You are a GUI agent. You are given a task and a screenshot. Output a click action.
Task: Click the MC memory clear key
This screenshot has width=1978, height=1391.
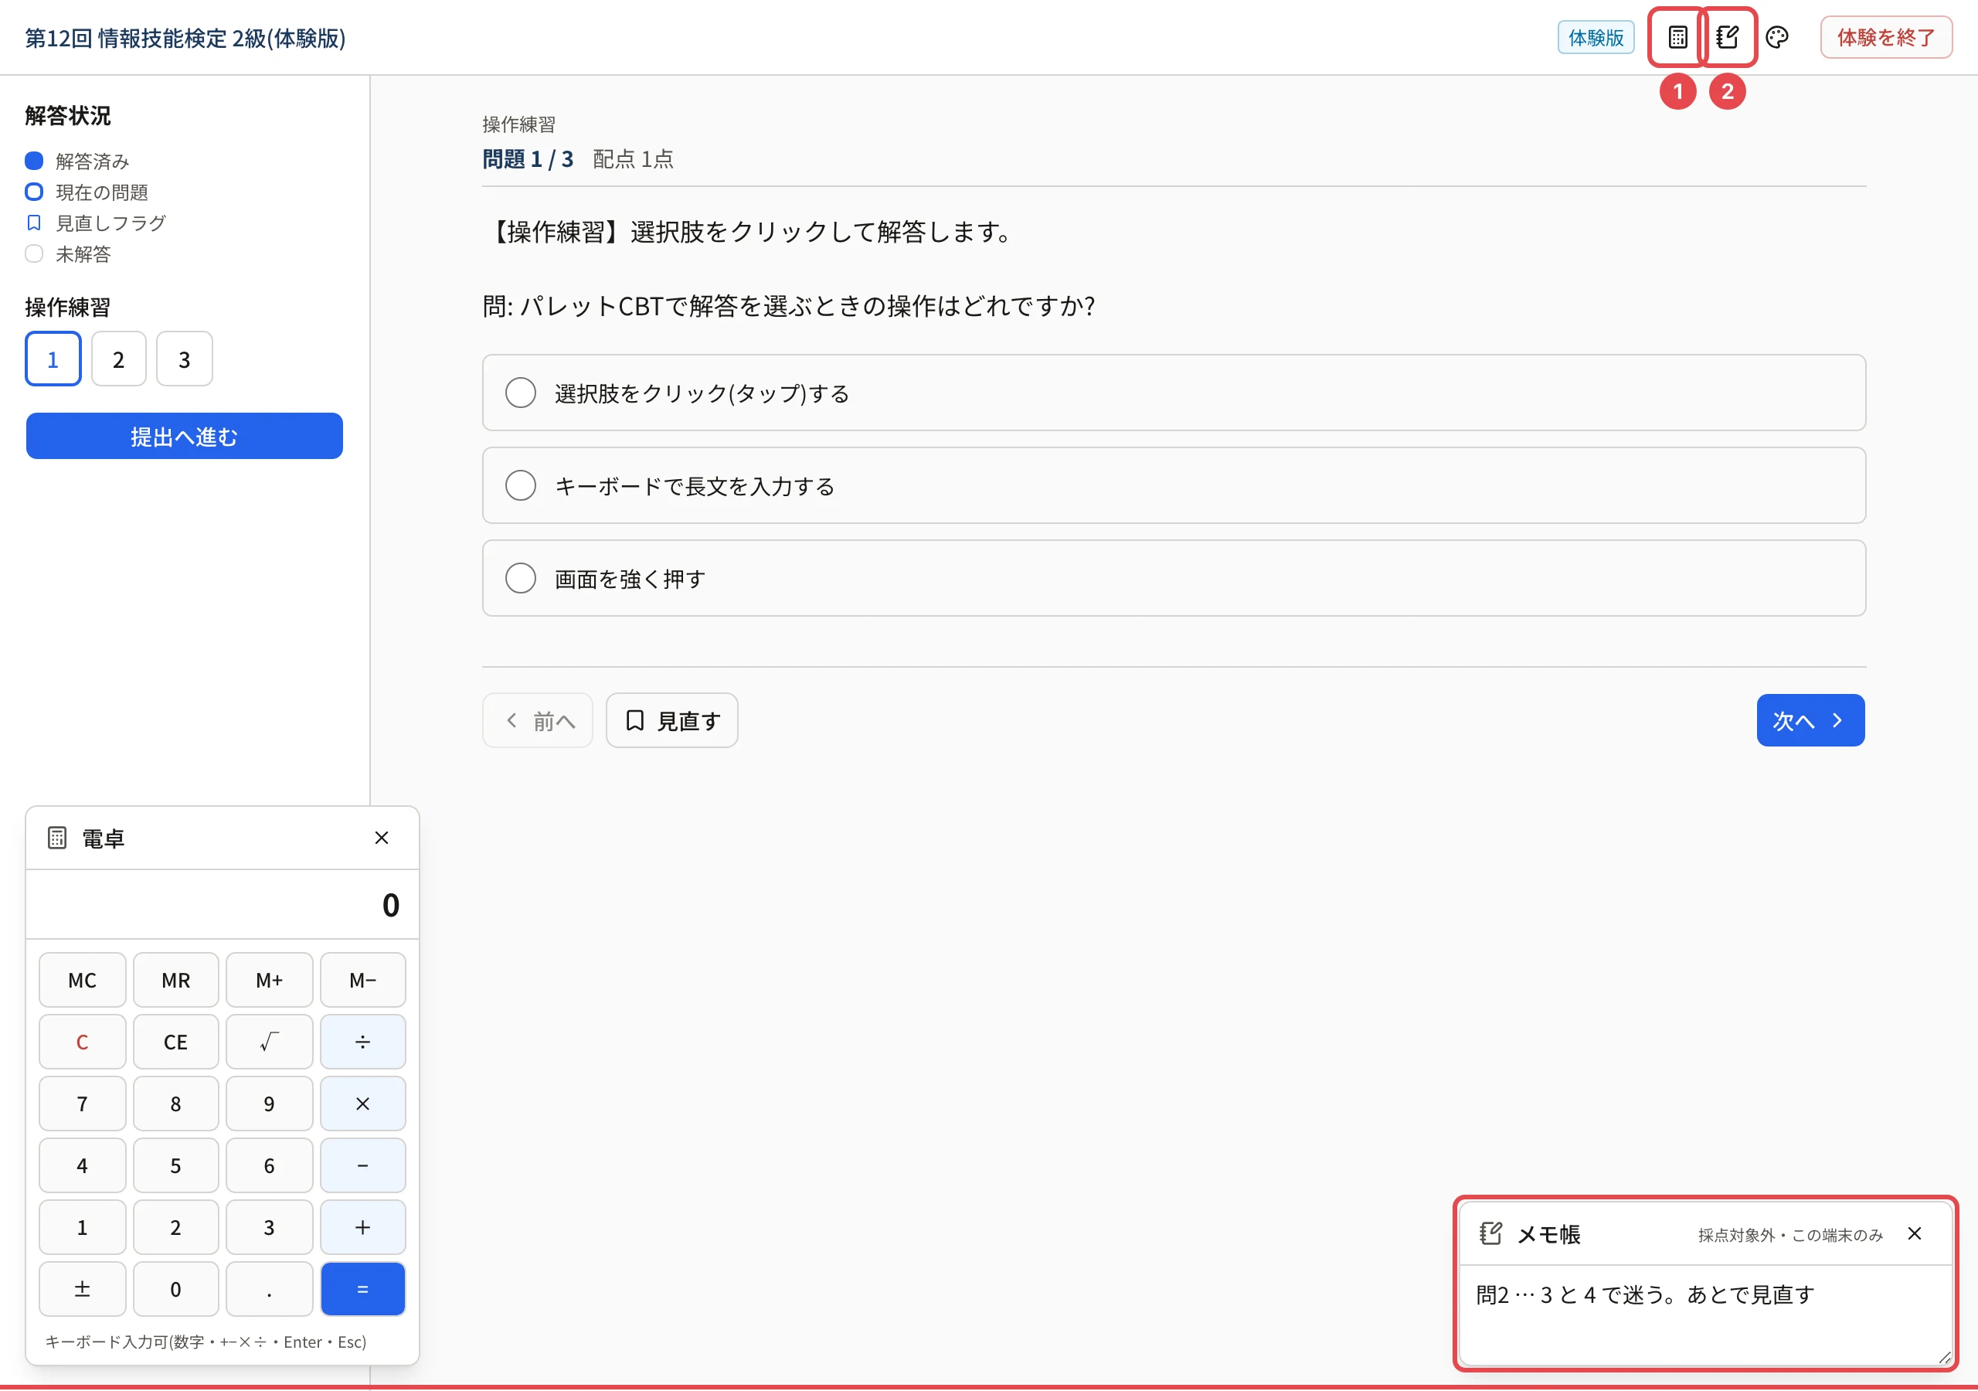[x=82, y=980]
